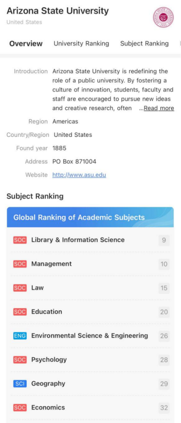181x423 pixels.
Task: Switch to the Overview tab
Action: point(26,44)
